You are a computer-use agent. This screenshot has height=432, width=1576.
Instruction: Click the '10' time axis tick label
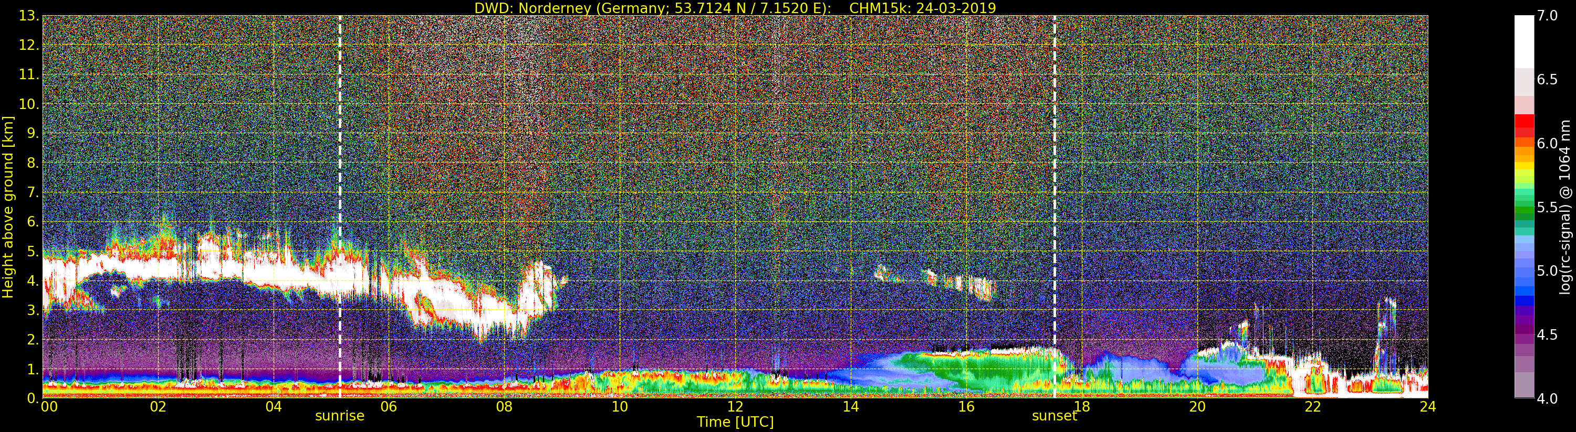[x=620, y=407]
